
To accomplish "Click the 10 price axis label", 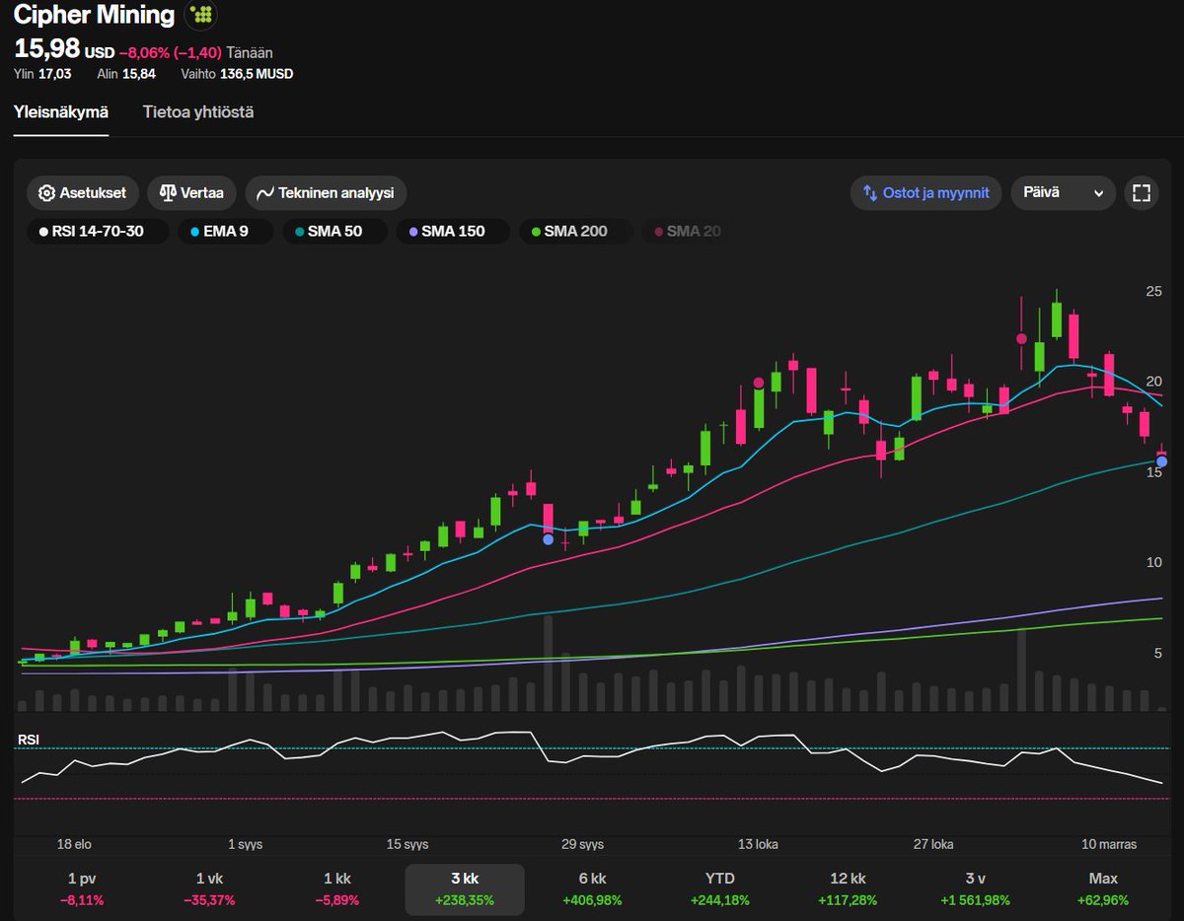I will coord(1153,562).
